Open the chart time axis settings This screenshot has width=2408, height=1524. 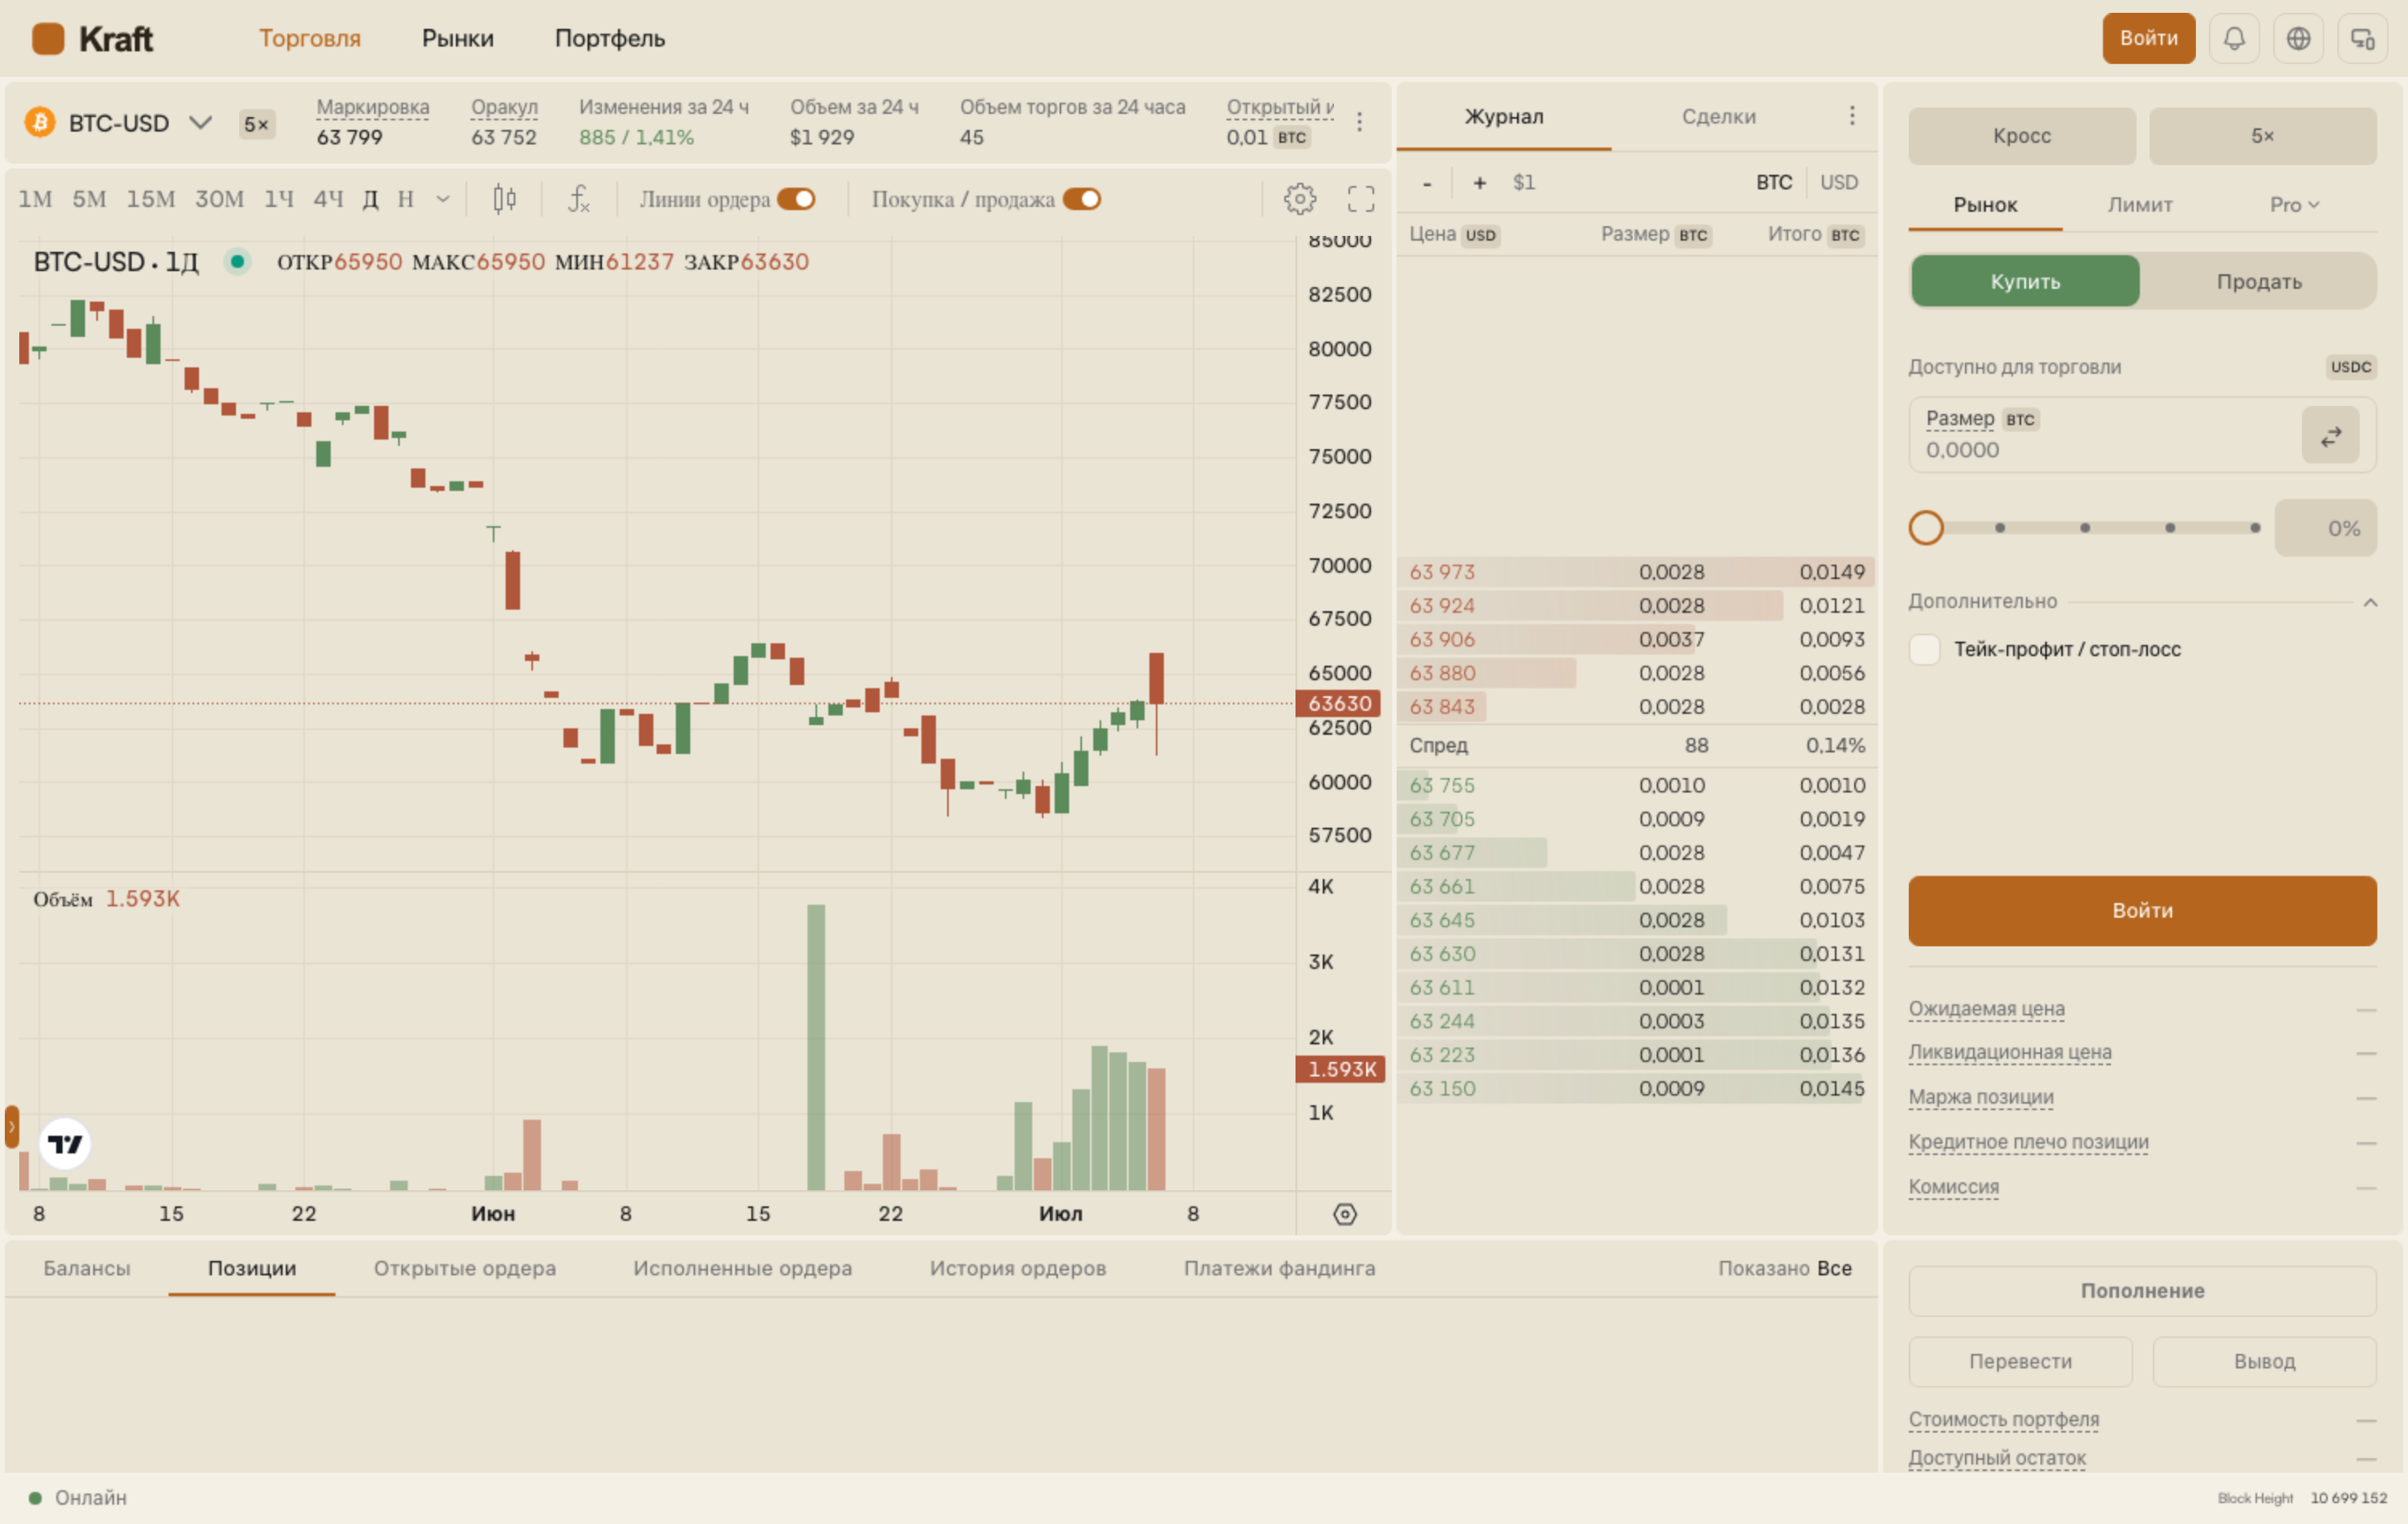tap(1345, 1214)
